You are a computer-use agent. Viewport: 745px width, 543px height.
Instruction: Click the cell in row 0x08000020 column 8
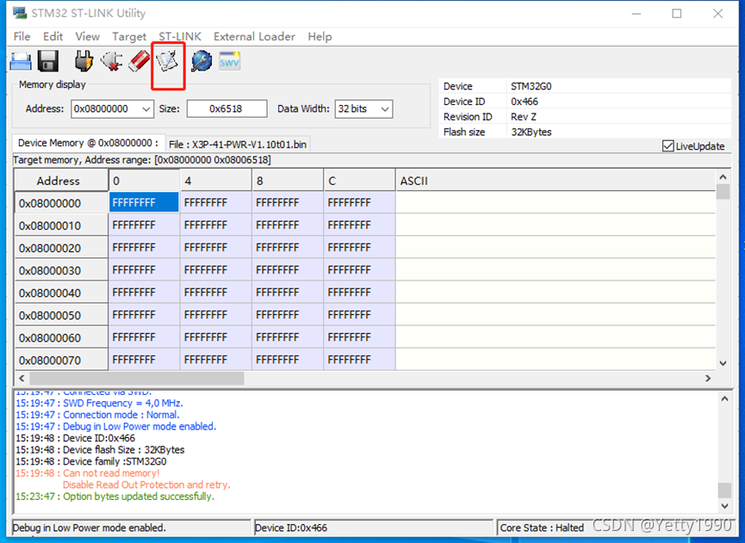[288, 248]
